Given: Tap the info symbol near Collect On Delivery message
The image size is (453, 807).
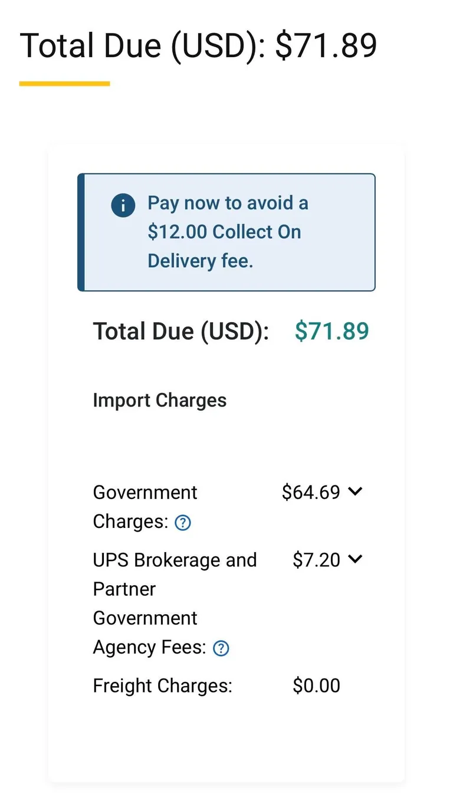Looking at the screenshot, I should (123, 205).
